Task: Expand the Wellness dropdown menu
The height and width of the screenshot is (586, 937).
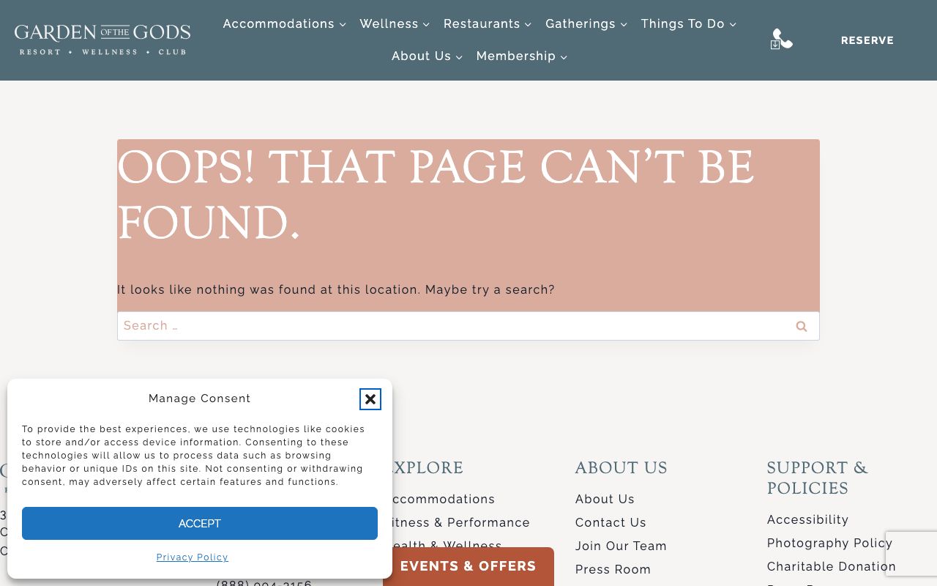Action: (395, 24)
